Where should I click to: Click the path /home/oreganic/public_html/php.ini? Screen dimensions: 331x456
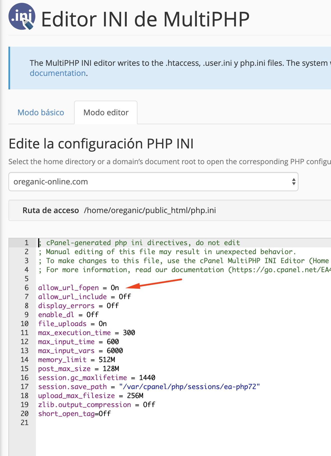pyautogui.click(x=150, y=210)
